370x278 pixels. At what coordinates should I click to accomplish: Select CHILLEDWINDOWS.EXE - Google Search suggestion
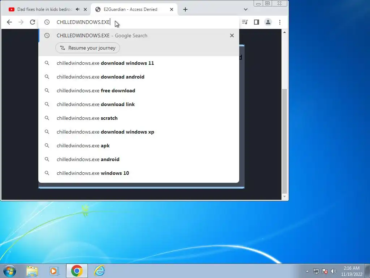coord(139,35)
